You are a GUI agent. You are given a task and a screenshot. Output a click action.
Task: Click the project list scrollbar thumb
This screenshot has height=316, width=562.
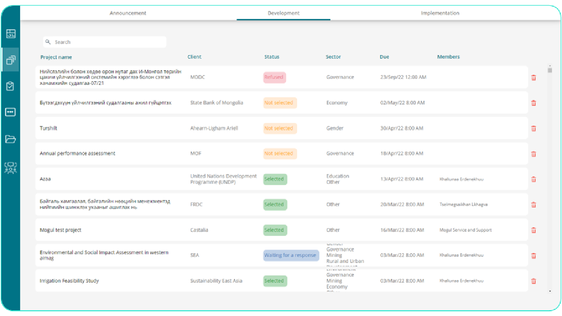tap(550, 70)
